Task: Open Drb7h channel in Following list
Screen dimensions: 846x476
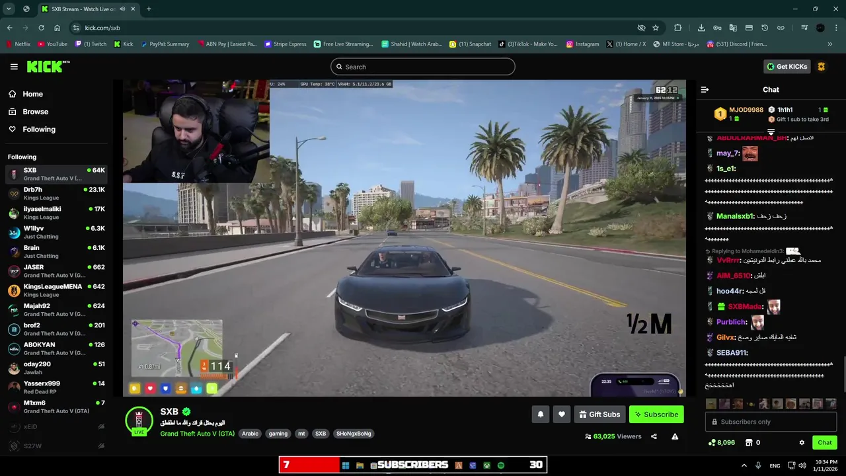Action: 56,194
